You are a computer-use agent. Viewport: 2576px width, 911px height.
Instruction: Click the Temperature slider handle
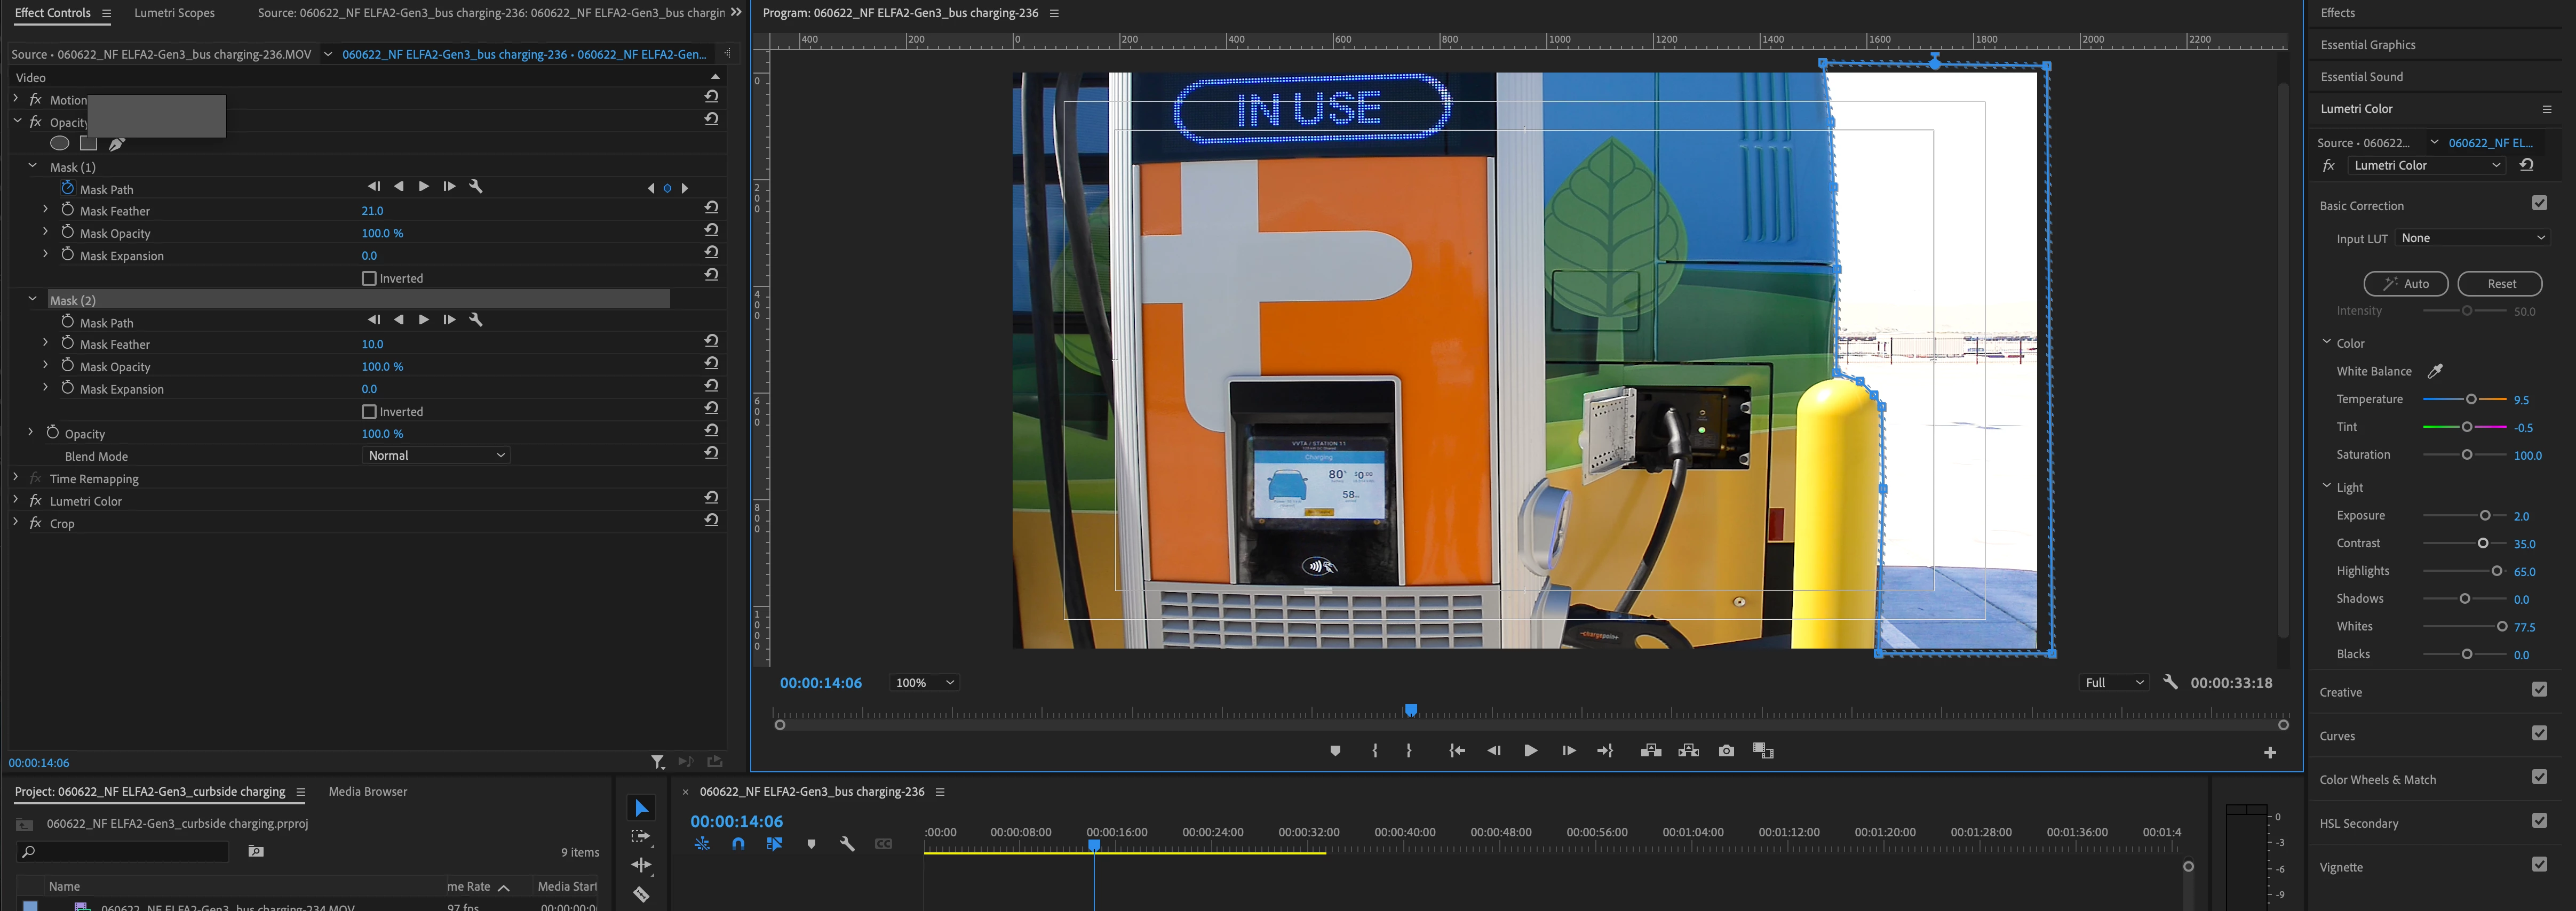[x=2471, y=399]
